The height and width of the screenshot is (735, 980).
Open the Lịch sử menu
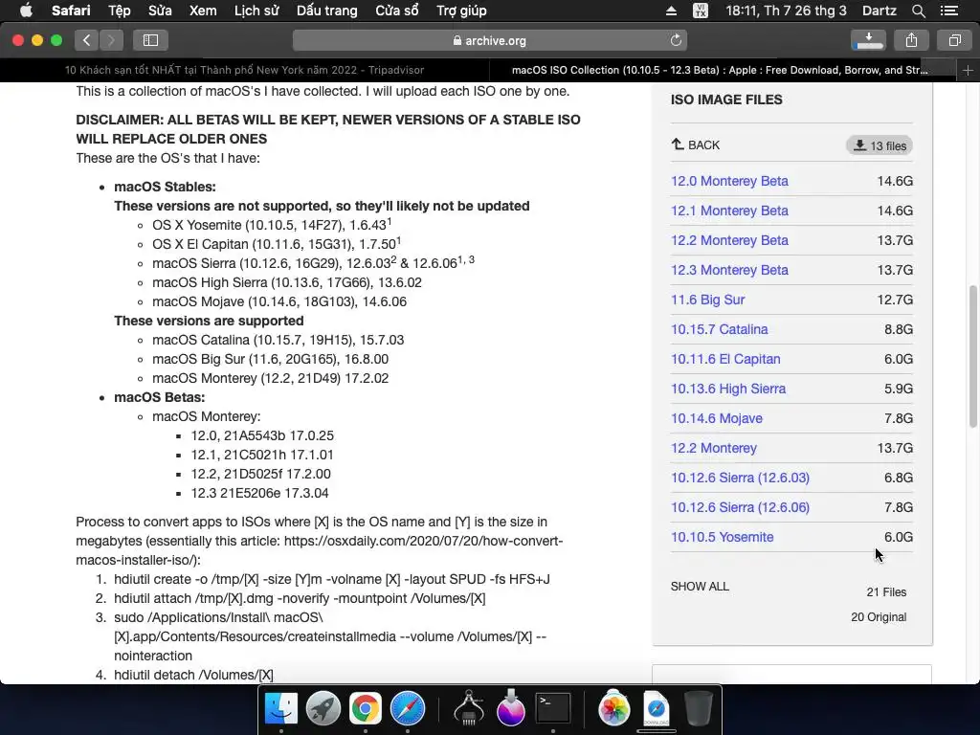256,11
